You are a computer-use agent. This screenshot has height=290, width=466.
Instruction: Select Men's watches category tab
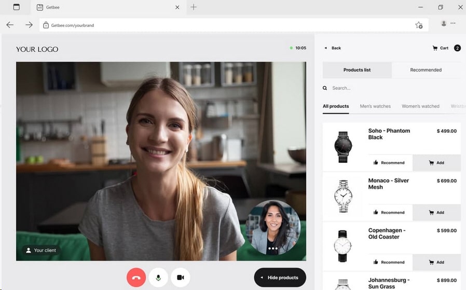pyautogui.click(x=375, y=106)
